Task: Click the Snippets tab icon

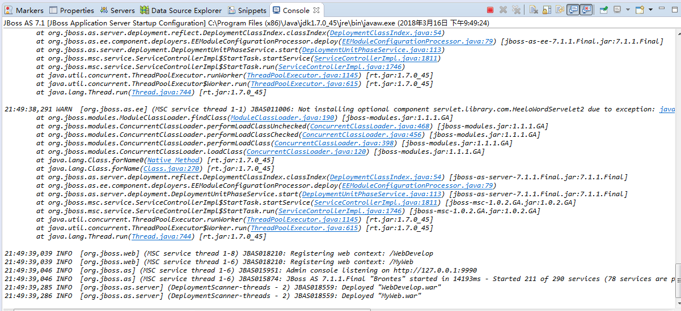Action: tap(232, 10)
